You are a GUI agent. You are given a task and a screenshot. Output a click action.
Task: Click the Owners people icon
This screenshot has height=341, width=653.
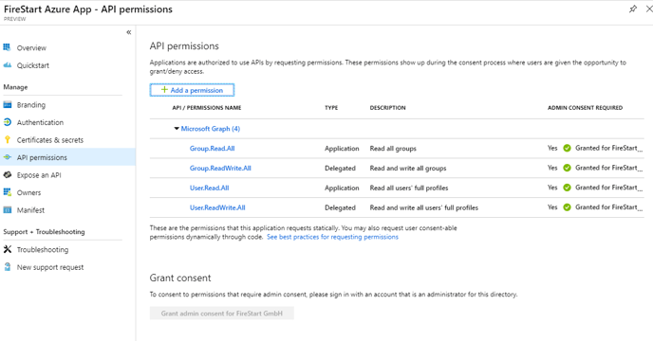click(x=7, y=192)
